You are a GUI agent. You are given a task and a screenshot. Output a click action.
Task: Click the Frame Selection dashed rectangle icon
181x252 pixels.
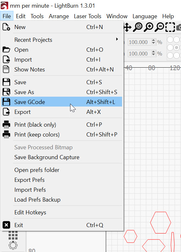(170, 27)
